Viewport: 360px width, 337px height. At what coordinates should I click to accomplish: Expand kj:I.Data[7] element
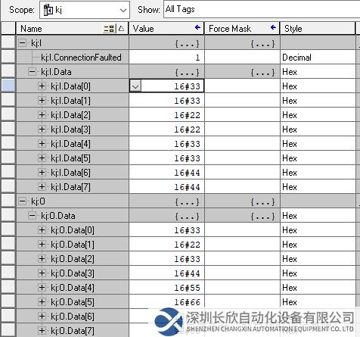pos(42,186)
